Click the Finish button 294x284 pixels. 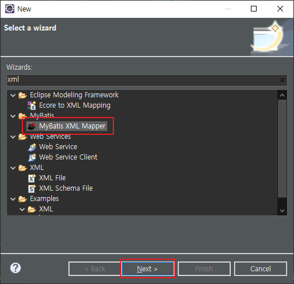tap(204, 268)
